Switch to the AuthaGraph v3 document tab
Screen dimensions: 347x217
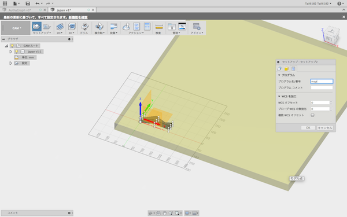(20, 10)
